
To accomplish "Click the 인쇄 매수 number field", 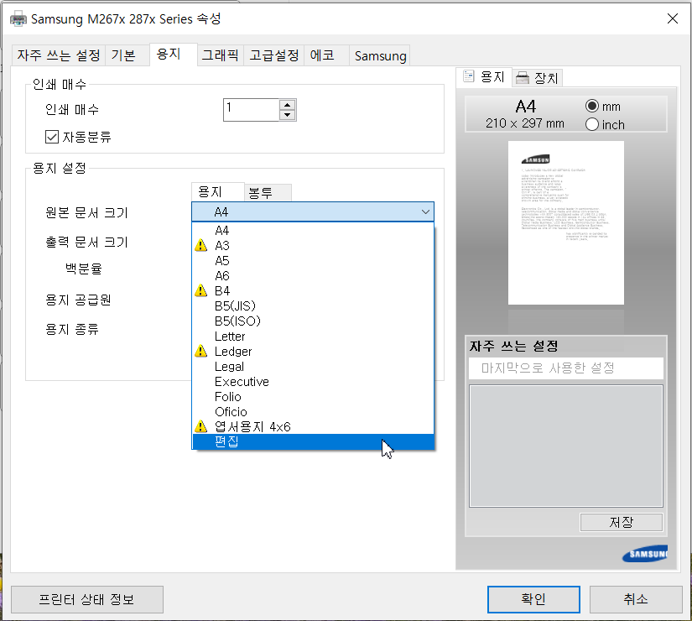I will click(x=251, y=110).
